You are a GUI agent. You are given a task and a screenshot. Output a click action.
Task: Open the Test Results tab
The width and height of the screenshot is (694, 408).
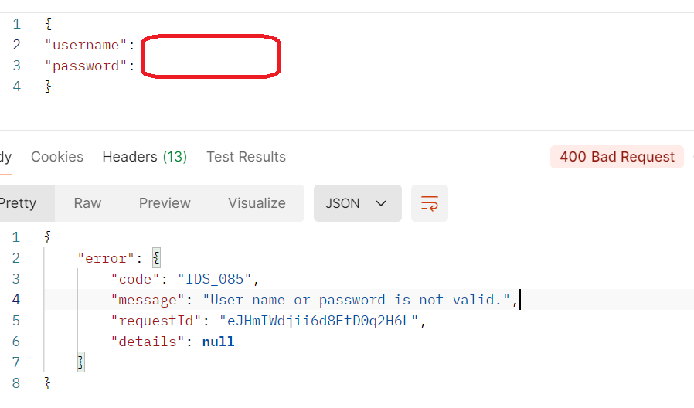tap(246, 157)
